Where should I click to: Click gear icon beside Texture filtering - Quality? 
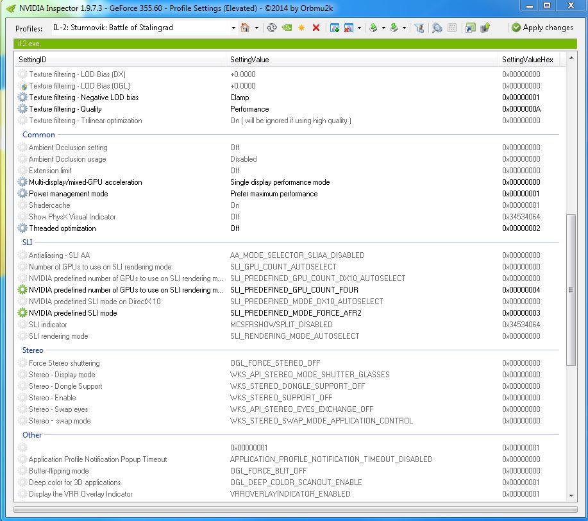pyautogui.click(x=22, y=109)
